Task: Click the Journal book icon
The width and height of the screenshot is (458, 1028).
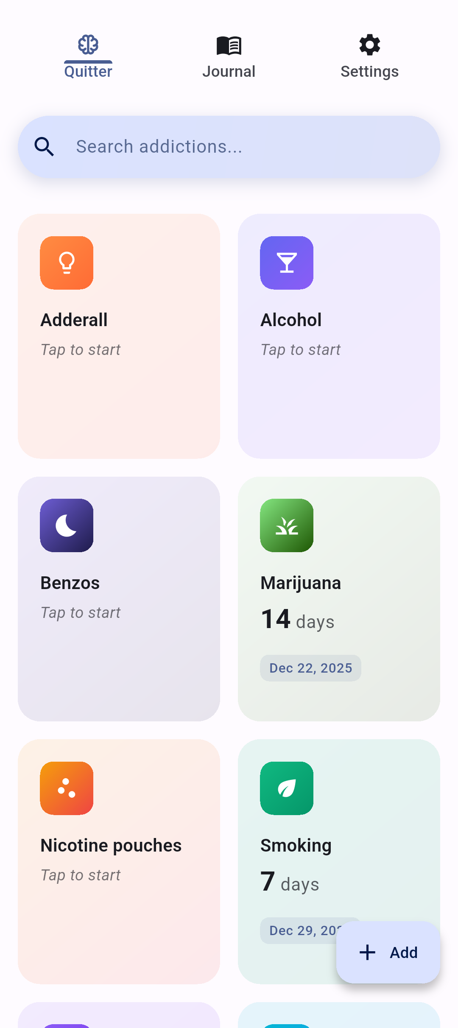Action: coord(229,45)
